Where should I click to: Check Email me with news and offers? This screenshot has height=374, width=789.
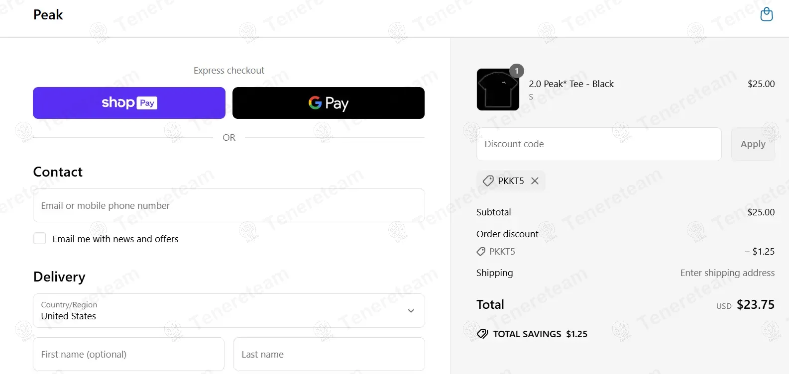click(40, 238)
